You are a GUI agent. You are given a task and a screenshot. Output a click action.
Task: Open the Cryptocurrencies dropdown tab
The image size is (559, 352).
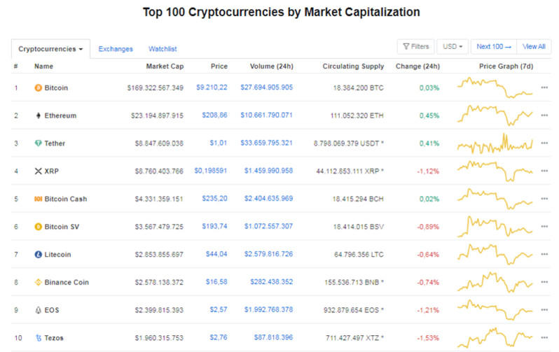click(x=50, y=49)
